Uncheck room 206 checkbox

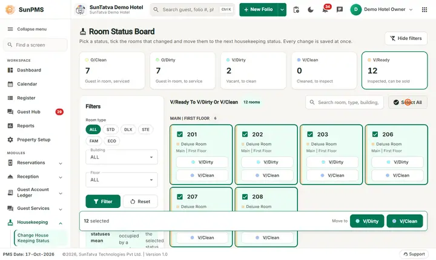[x=375, y=134]
